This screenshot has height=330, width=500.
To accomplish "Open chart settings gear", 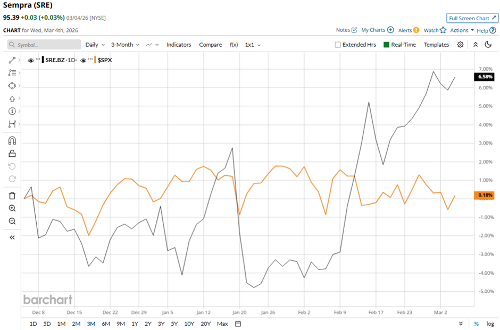I will click(x=460, y=45).
